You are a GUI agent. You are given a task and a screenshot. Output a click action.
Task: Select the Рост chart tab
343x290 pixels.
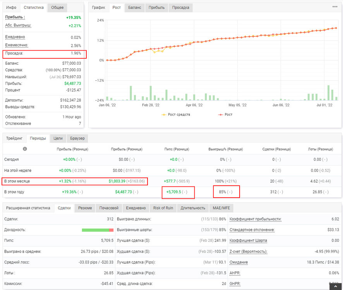(117, 7)
